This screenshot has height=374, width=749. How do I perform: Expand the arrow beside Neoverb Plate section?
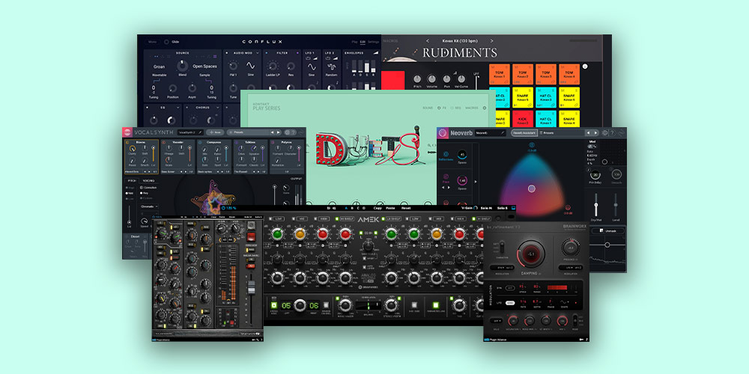(475, 182)
